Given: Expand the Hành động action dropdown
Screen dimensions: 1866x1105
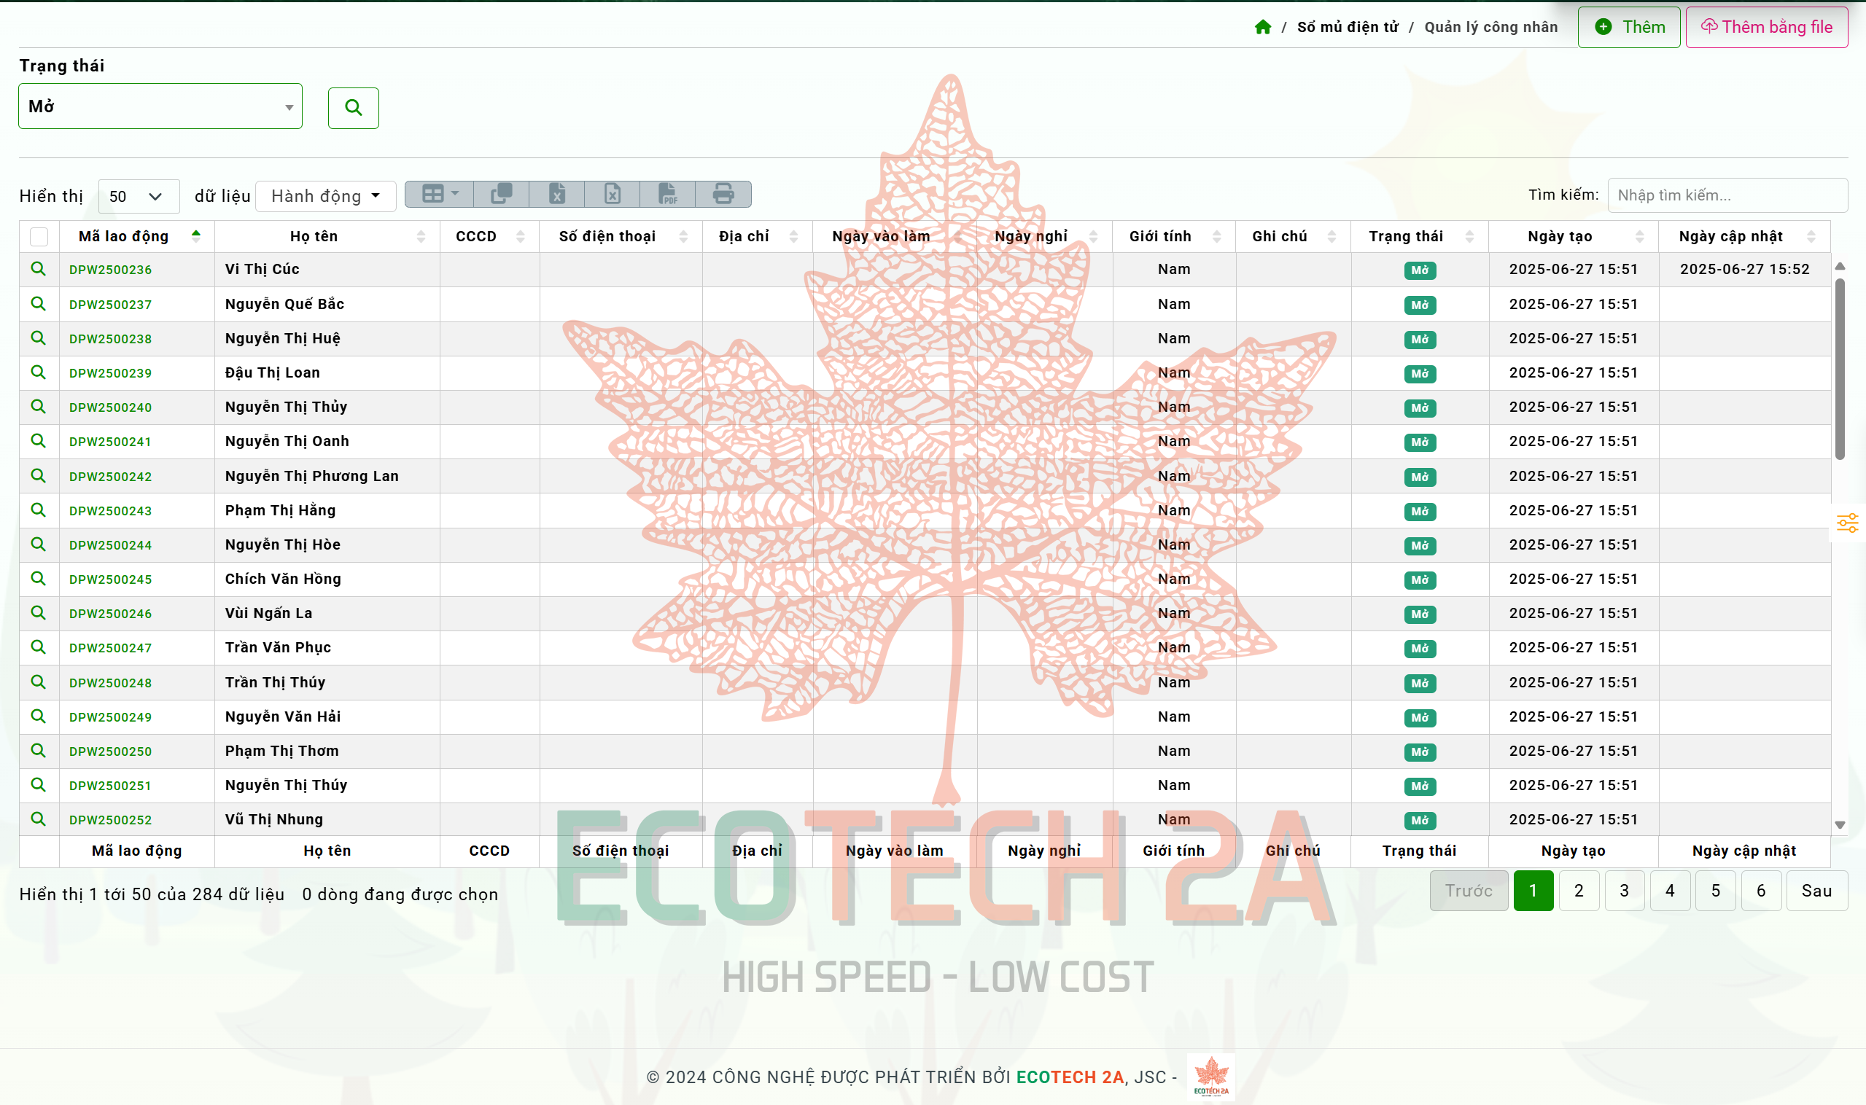Looking at the screenshot, I should click(325, 197).
